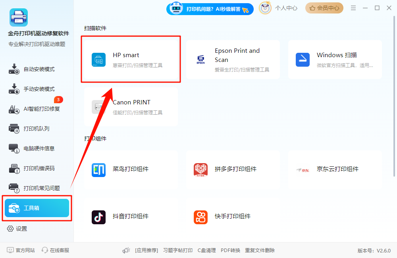Open the 会员中心 membership center
This screenshot has height=258, width=397.
[324, 8]
